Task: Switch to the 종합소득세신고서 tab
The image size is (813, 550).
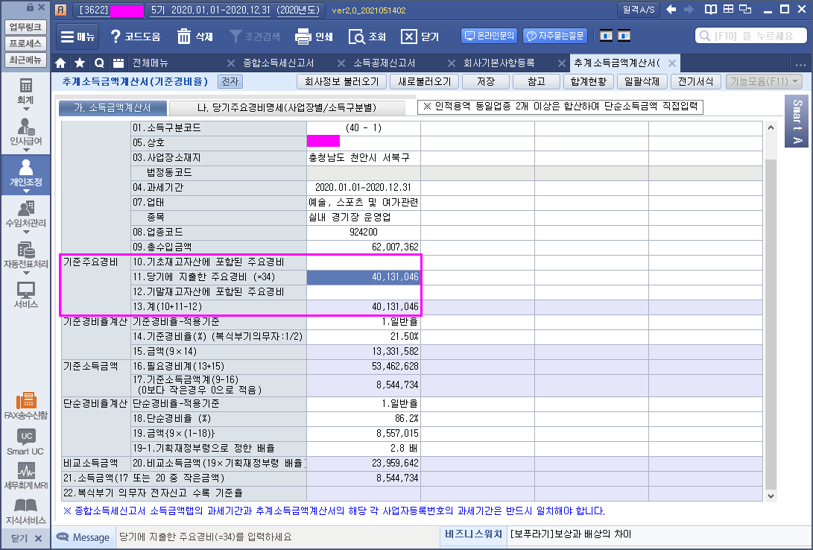Action: point(278,63)
